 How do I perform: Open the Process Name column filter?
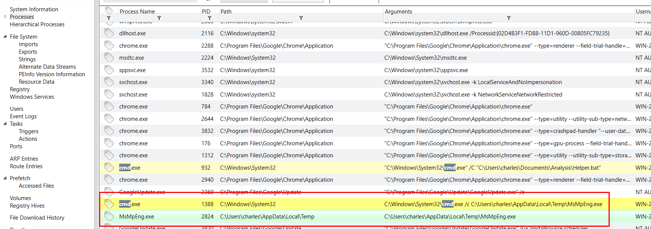pos(159,18)
